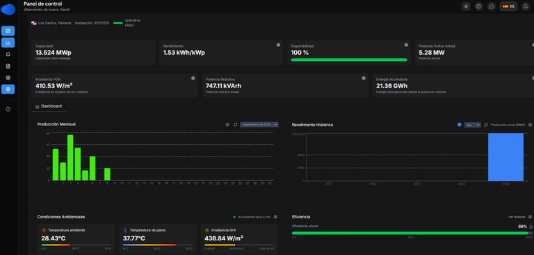This screenshot has width=534, height=255.
Task: Click the Temperatura de panel gradient bar
Action: 157,245
